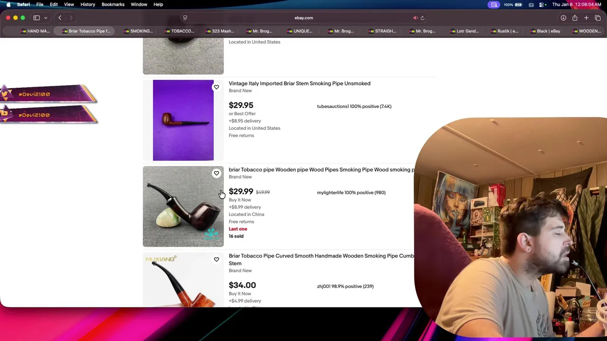Open Control Center in menu bar

coord(542,5)
